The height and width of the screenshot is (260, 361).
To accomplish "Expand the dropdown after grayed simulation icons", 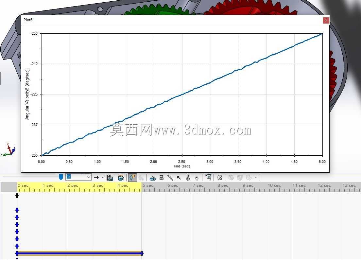I will (x=256, y=178).
